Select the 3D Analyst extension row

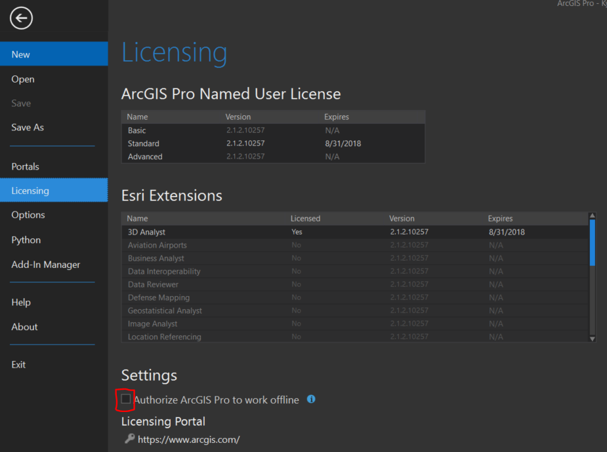tap(355, 232)
